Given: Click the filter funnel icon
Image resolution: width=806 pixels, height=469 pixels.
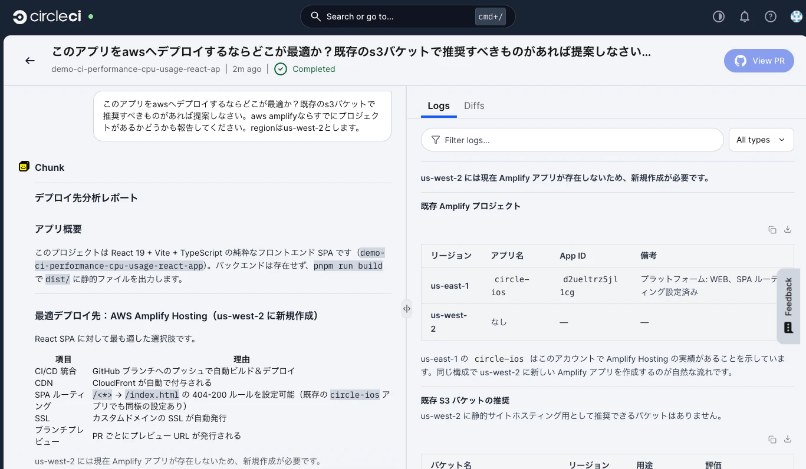Looking at the screenshot, I should (435, 140).
